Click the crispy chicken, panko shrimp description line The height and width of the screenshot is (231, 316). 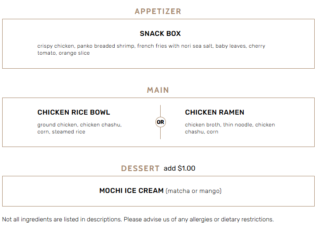[x=151, y=46]
